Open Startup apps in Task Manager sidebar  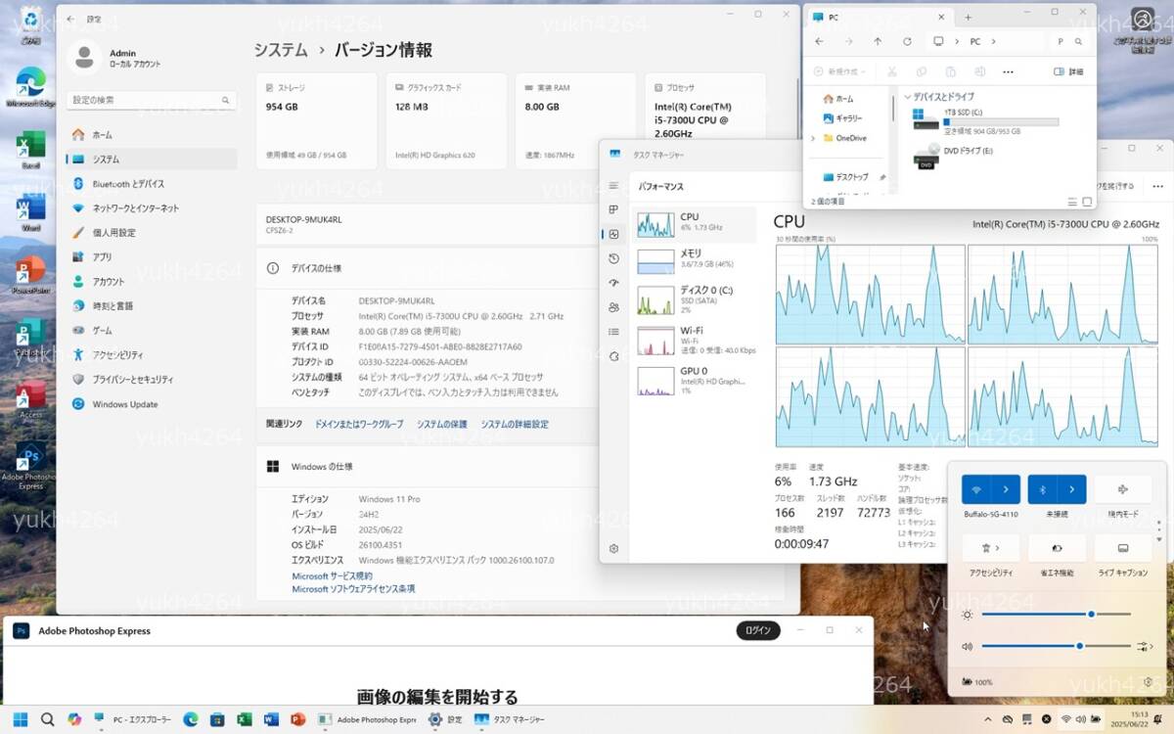point(613,283)
